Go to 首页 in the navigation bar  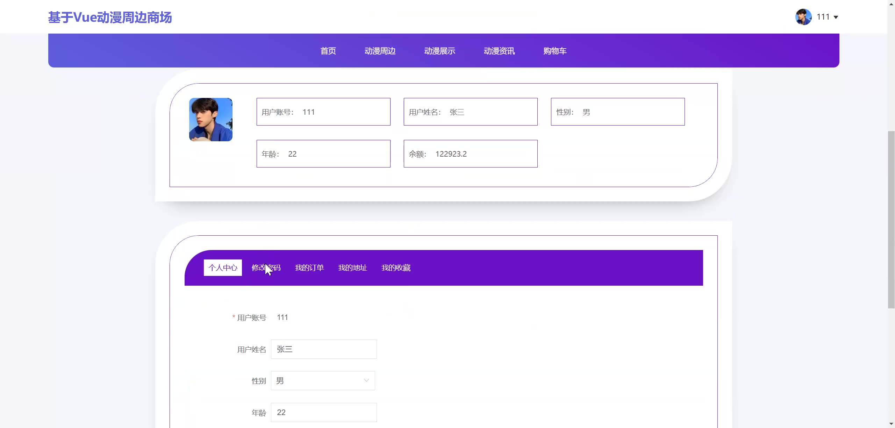(x=328, y=51)
